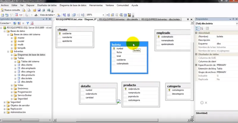Select the tempdb database
This screenshot has width=238, height=123.
[21, 48]
